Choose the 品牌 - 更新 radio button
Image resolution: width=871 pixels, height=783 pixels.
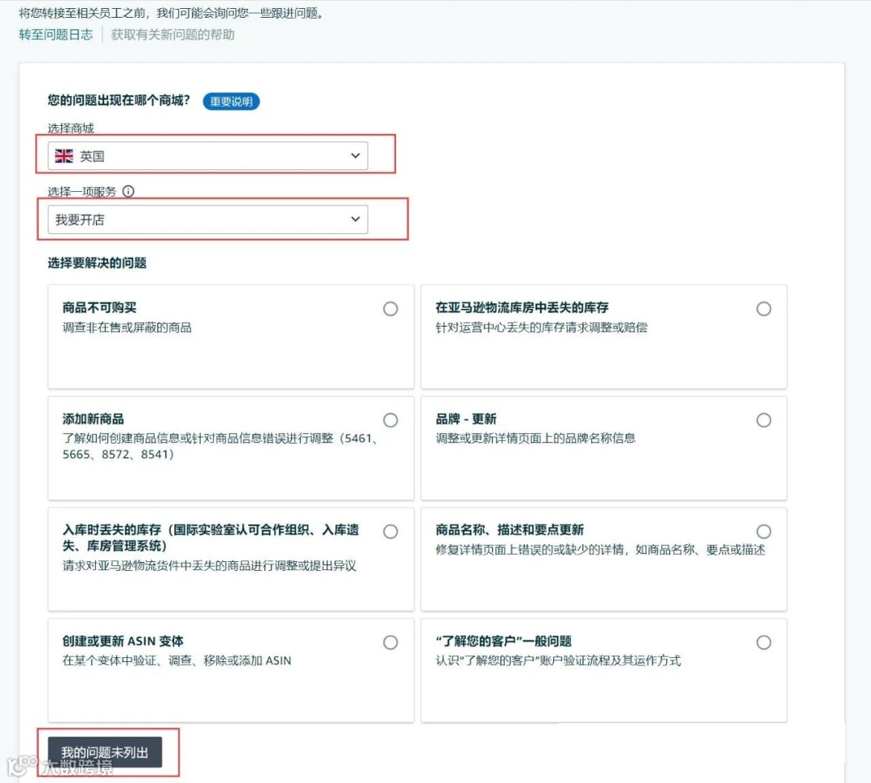[764, 420]
